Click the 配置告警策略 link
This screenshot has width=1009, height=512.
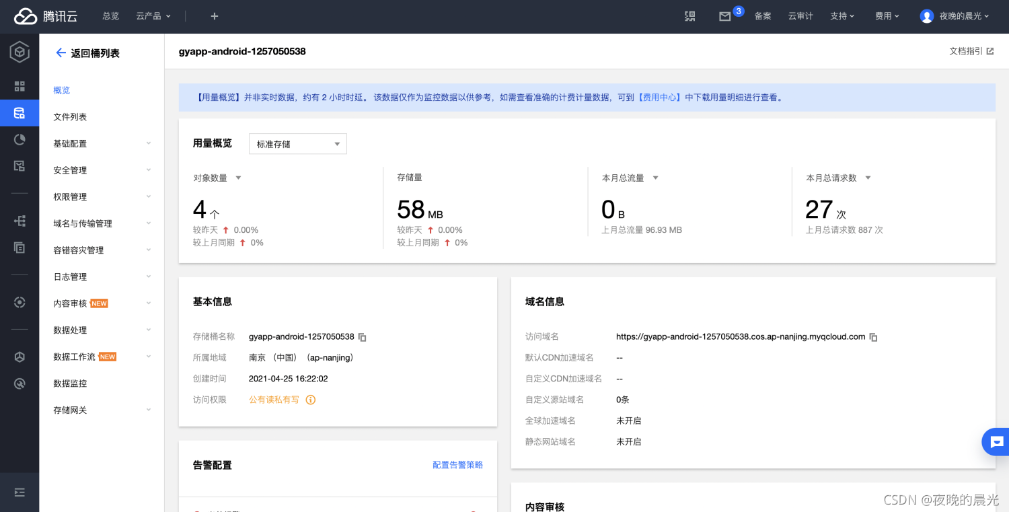(457, 465)
